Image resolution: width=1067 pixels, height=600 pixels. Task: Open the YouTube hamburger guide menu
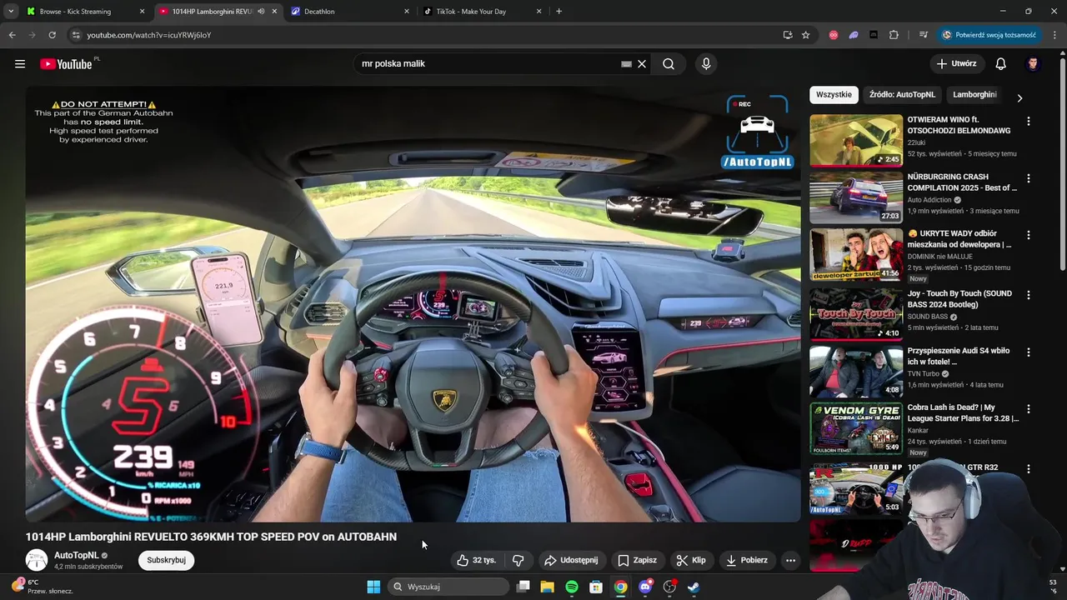point(20,64)
